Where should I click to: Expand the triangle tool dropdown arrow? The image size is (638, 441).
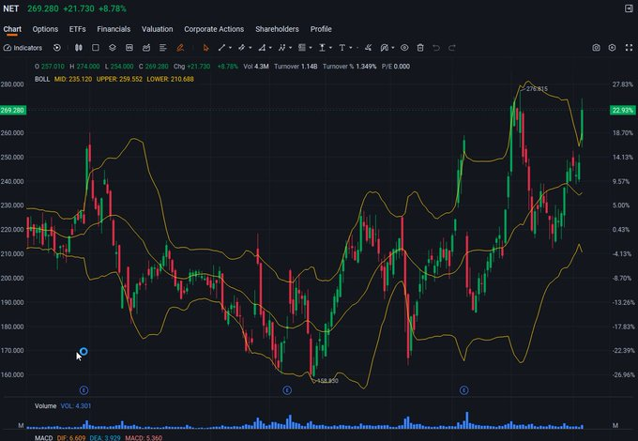(270, 48)
